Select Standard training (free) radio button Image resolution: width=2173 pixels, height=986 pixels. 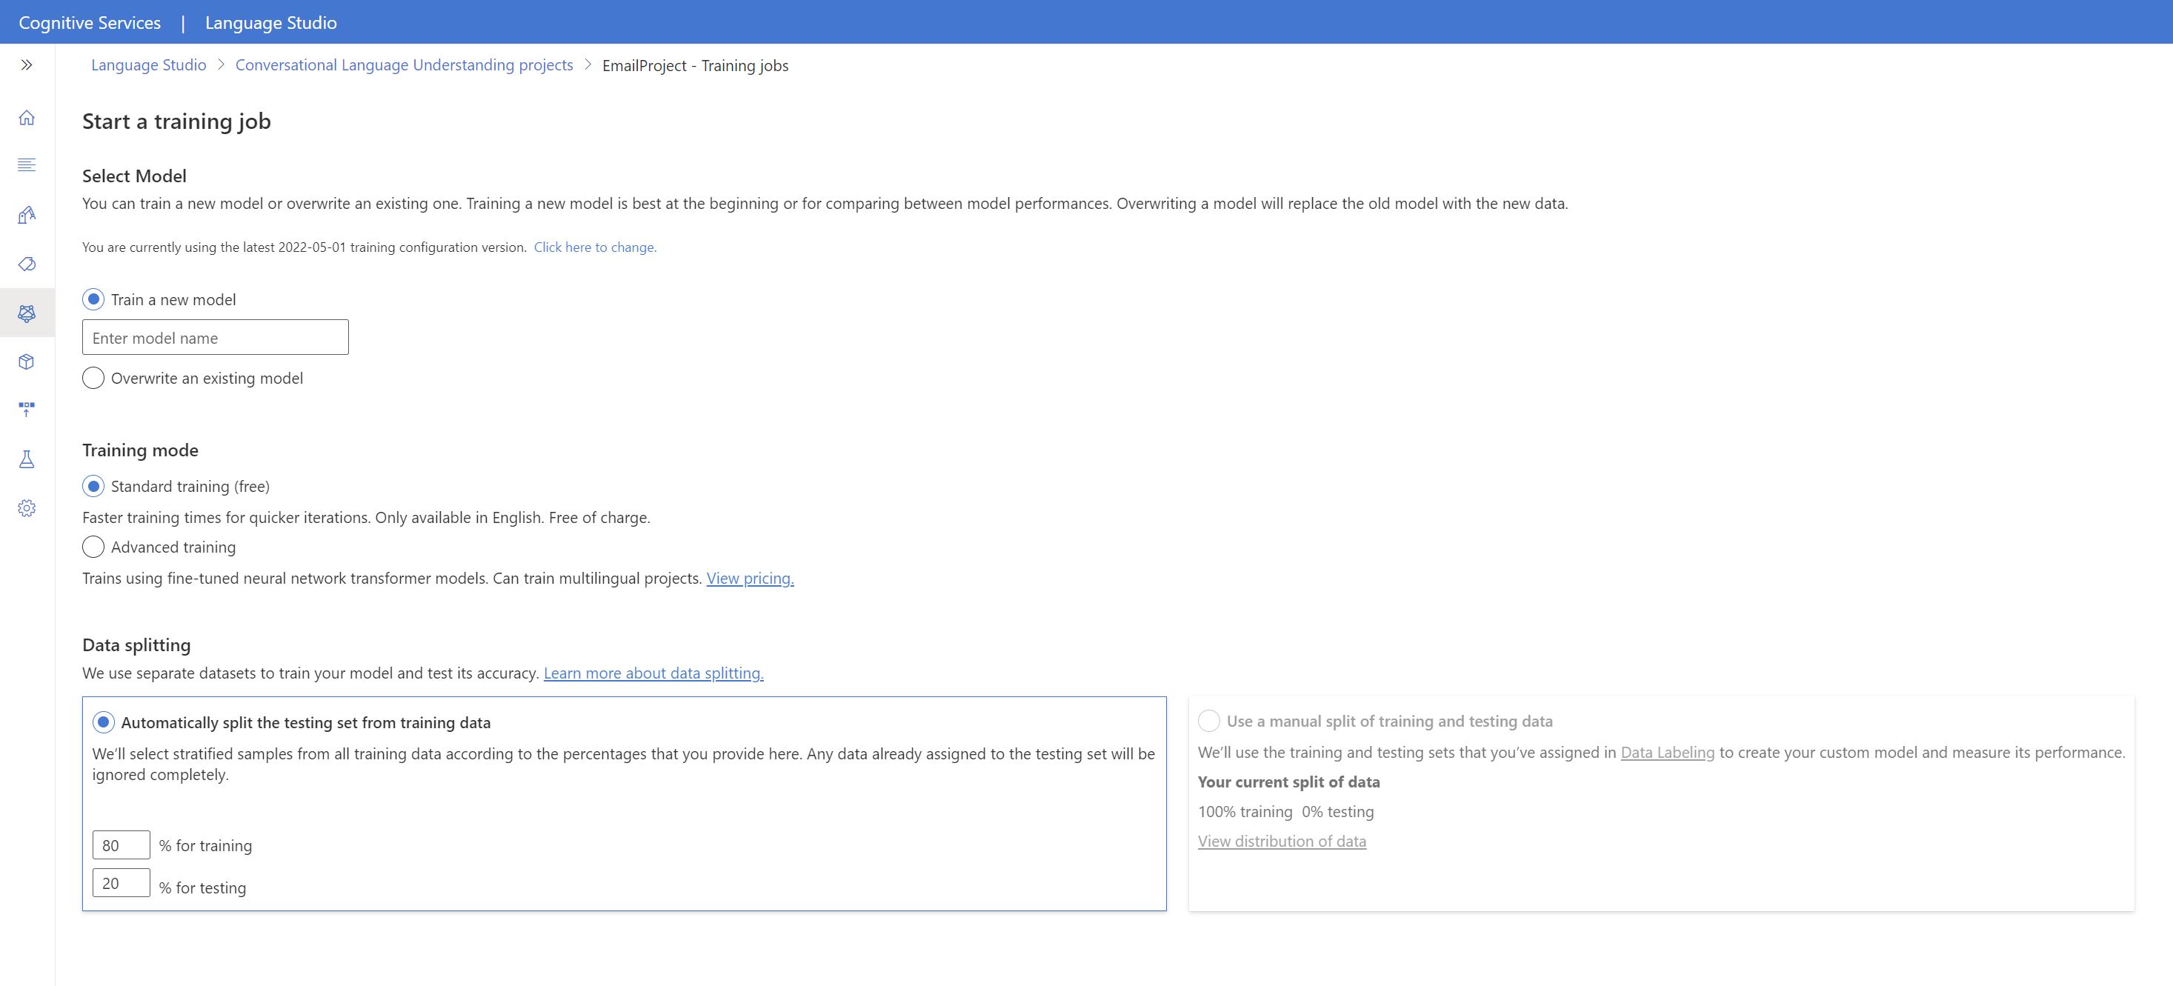tap(93, 487)
